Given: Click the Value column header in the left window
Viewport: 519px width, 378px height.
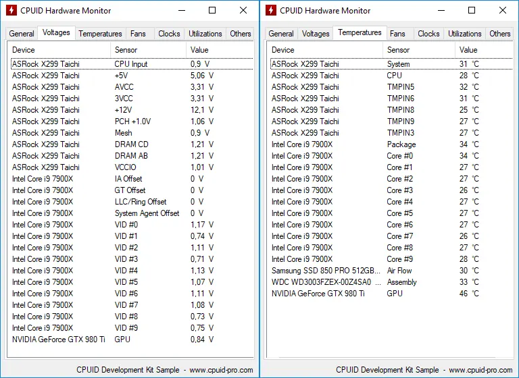Looking at the screenshot, I should click(x=219, y=50).
